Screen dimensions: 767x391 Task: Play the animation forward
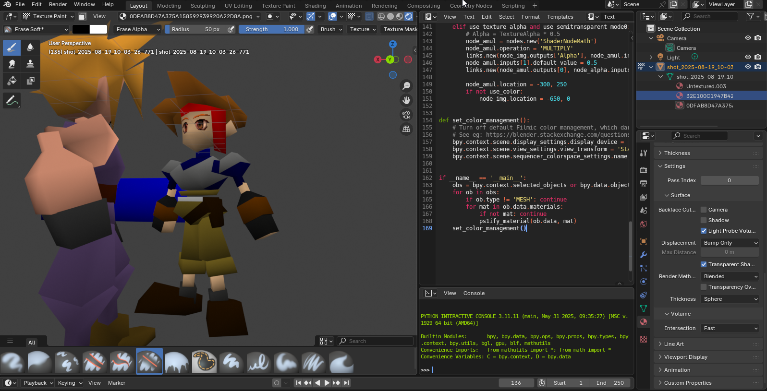coord(327,383)
